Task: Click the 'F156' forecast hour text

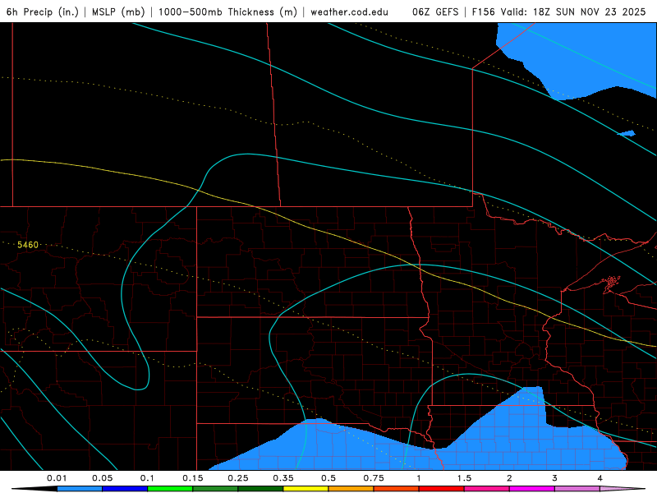Action: [484, 12]
